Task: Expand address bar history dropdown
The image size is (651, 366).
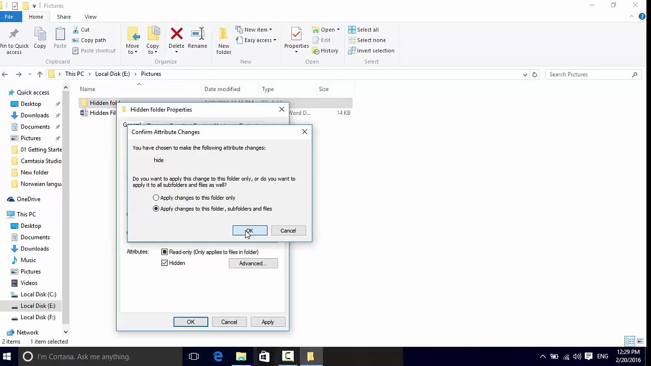Action: point(525,74)
